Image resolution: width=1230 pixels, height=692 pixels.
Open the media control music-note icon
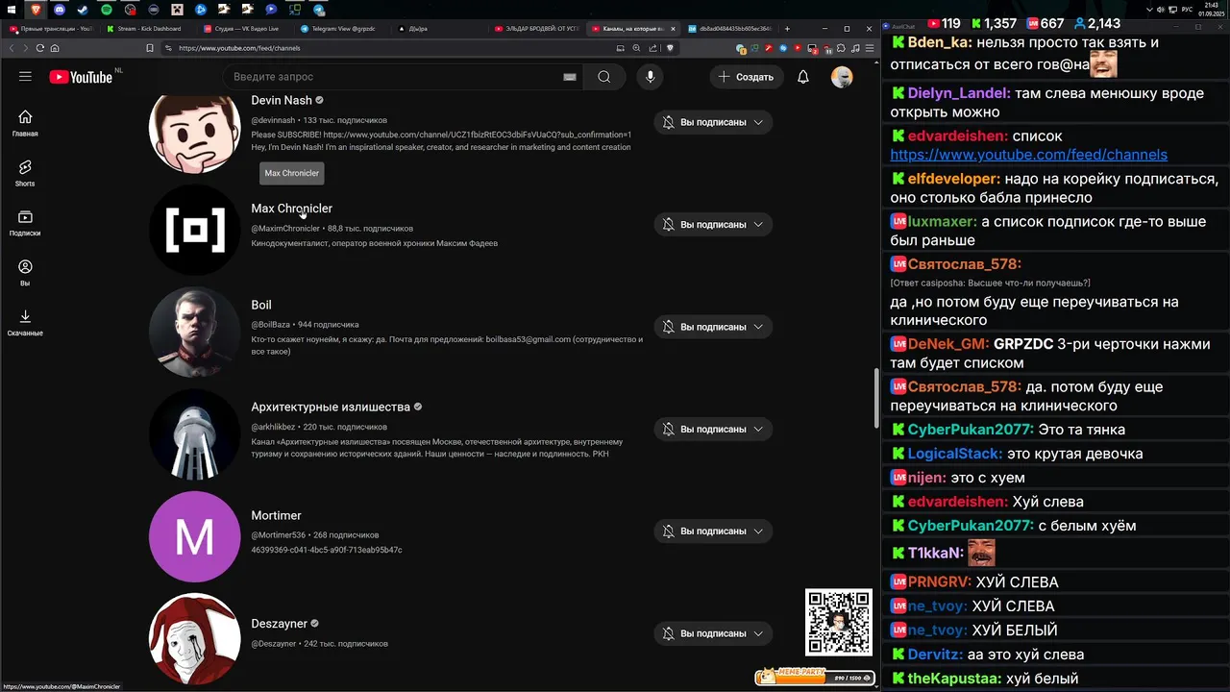[855, 48]
